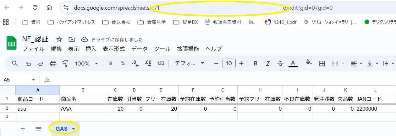This screenshot has width=396, height=136.
Task: Open the browser home page
Action: [49, 8]
